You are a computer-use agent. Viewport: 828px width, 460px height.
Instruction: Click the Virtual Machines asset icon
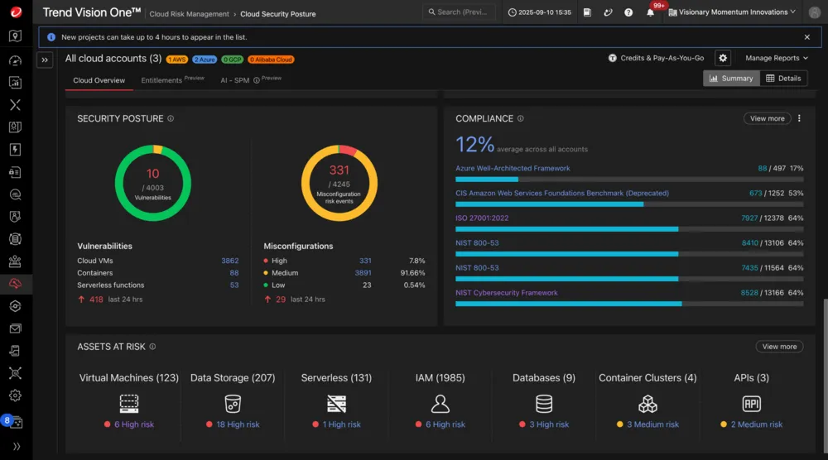click(128, 404)
